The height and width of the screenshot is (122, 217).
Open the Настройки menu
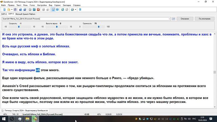click(42, 5)
